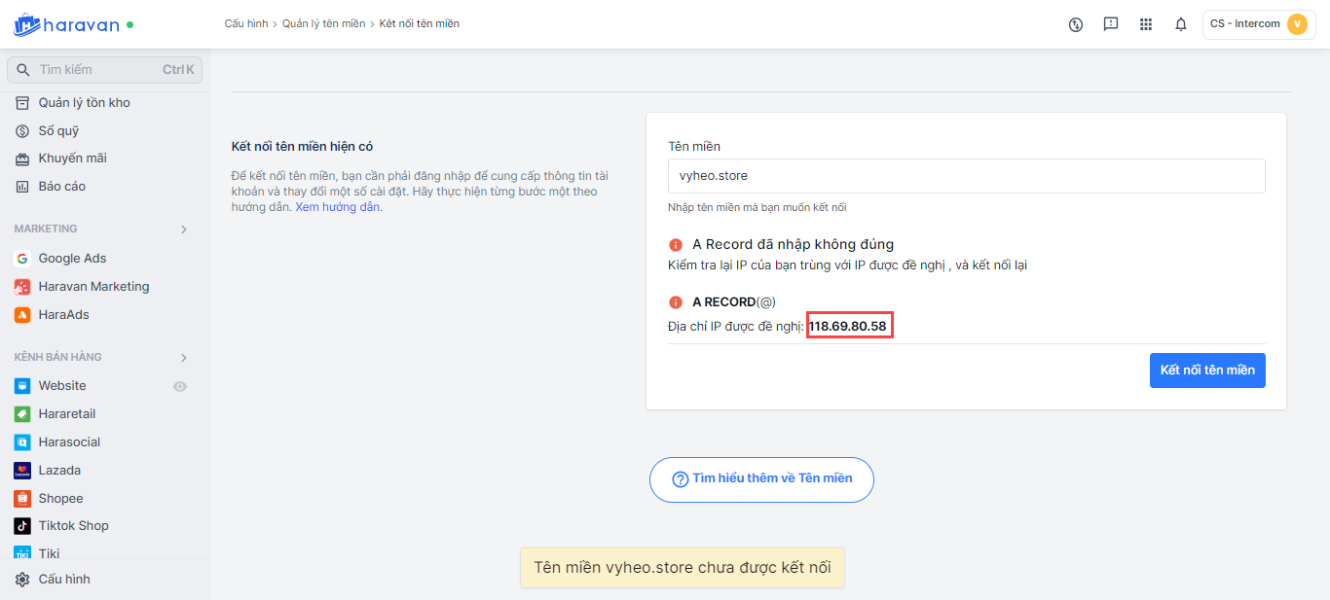1330x600 pixels.
Task: Open Báo cáo in the sidebar
Action: (x=61, y=186)
